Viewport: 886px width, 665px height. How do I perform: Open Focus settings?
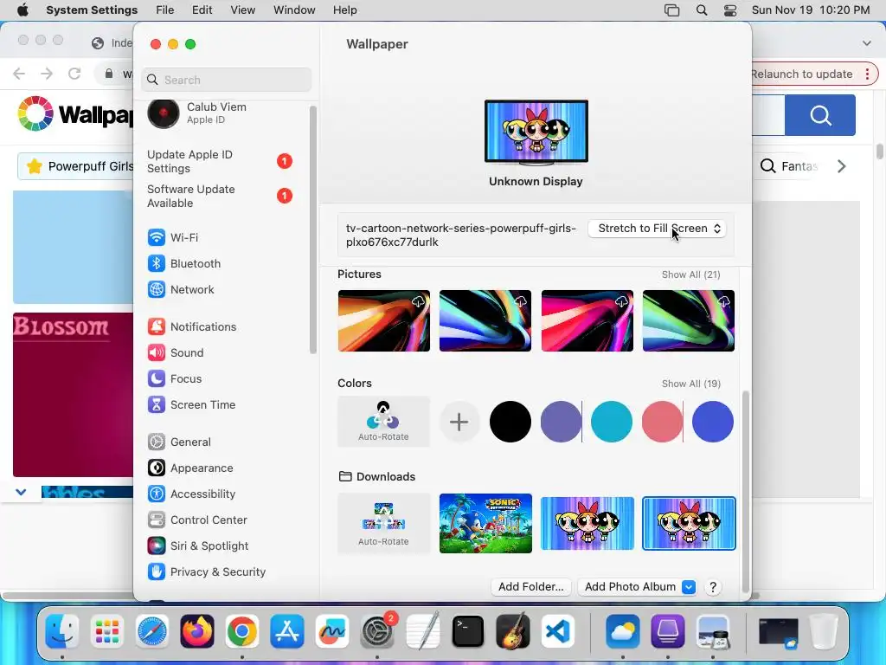(x=175, y=379)
